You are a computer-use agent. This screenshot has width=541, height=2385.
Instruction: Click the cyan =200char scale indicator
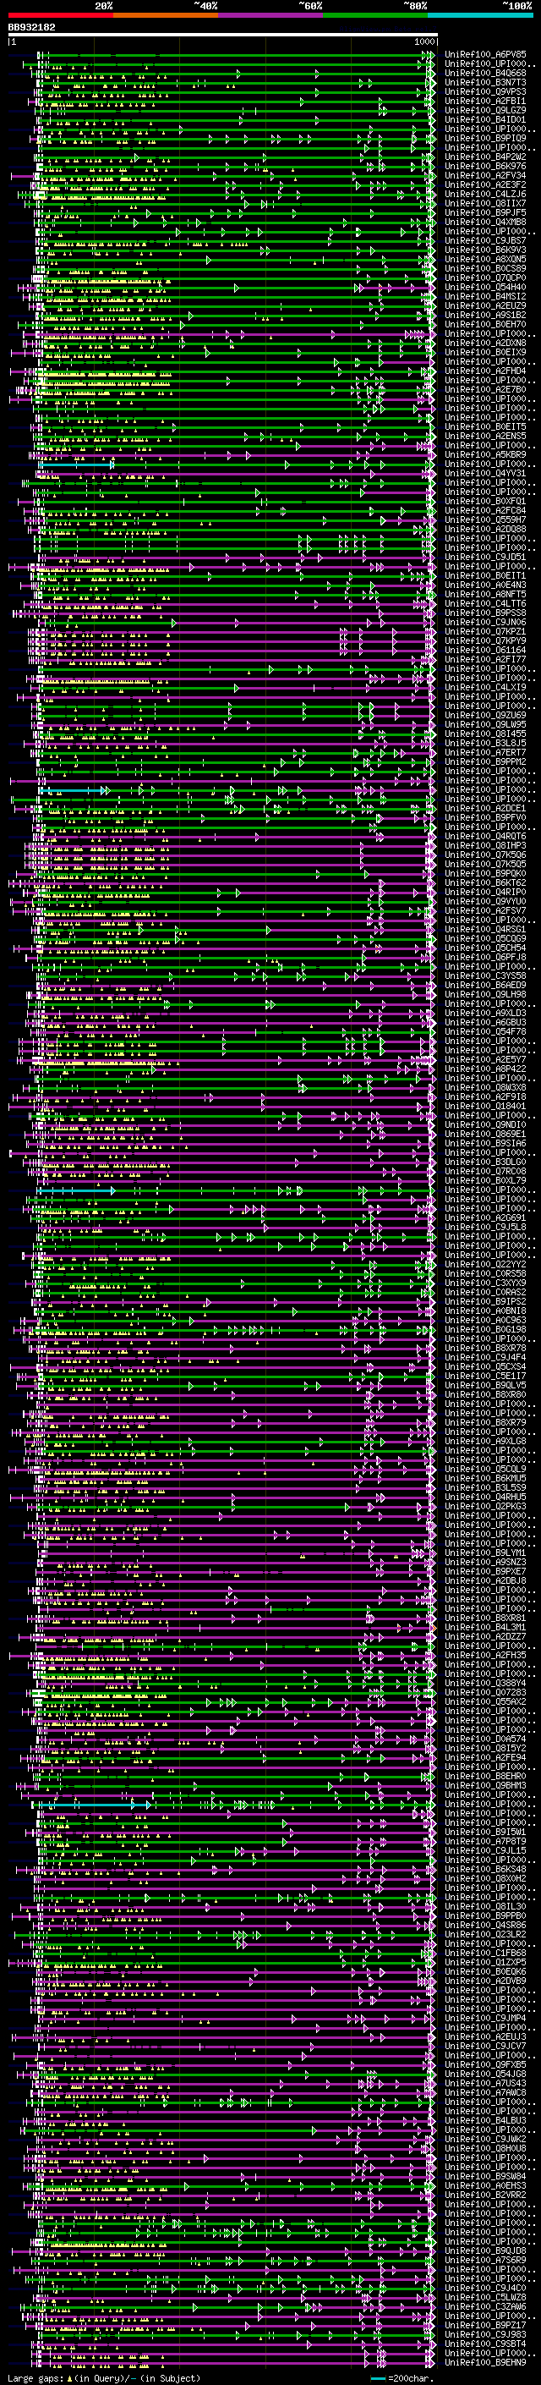point(380,2378)
